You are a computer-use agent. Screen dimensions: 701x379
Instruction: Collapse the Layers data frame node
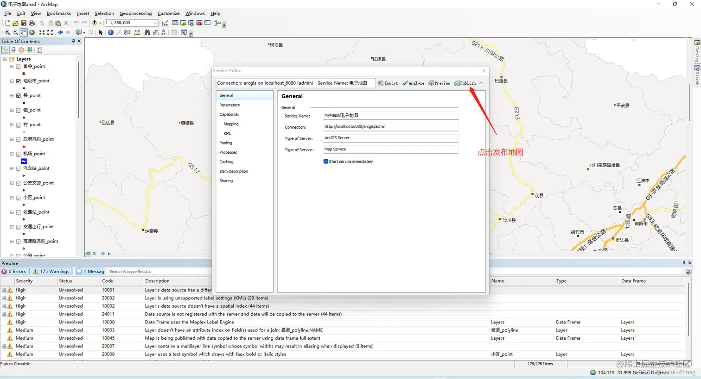pos(5,59)
